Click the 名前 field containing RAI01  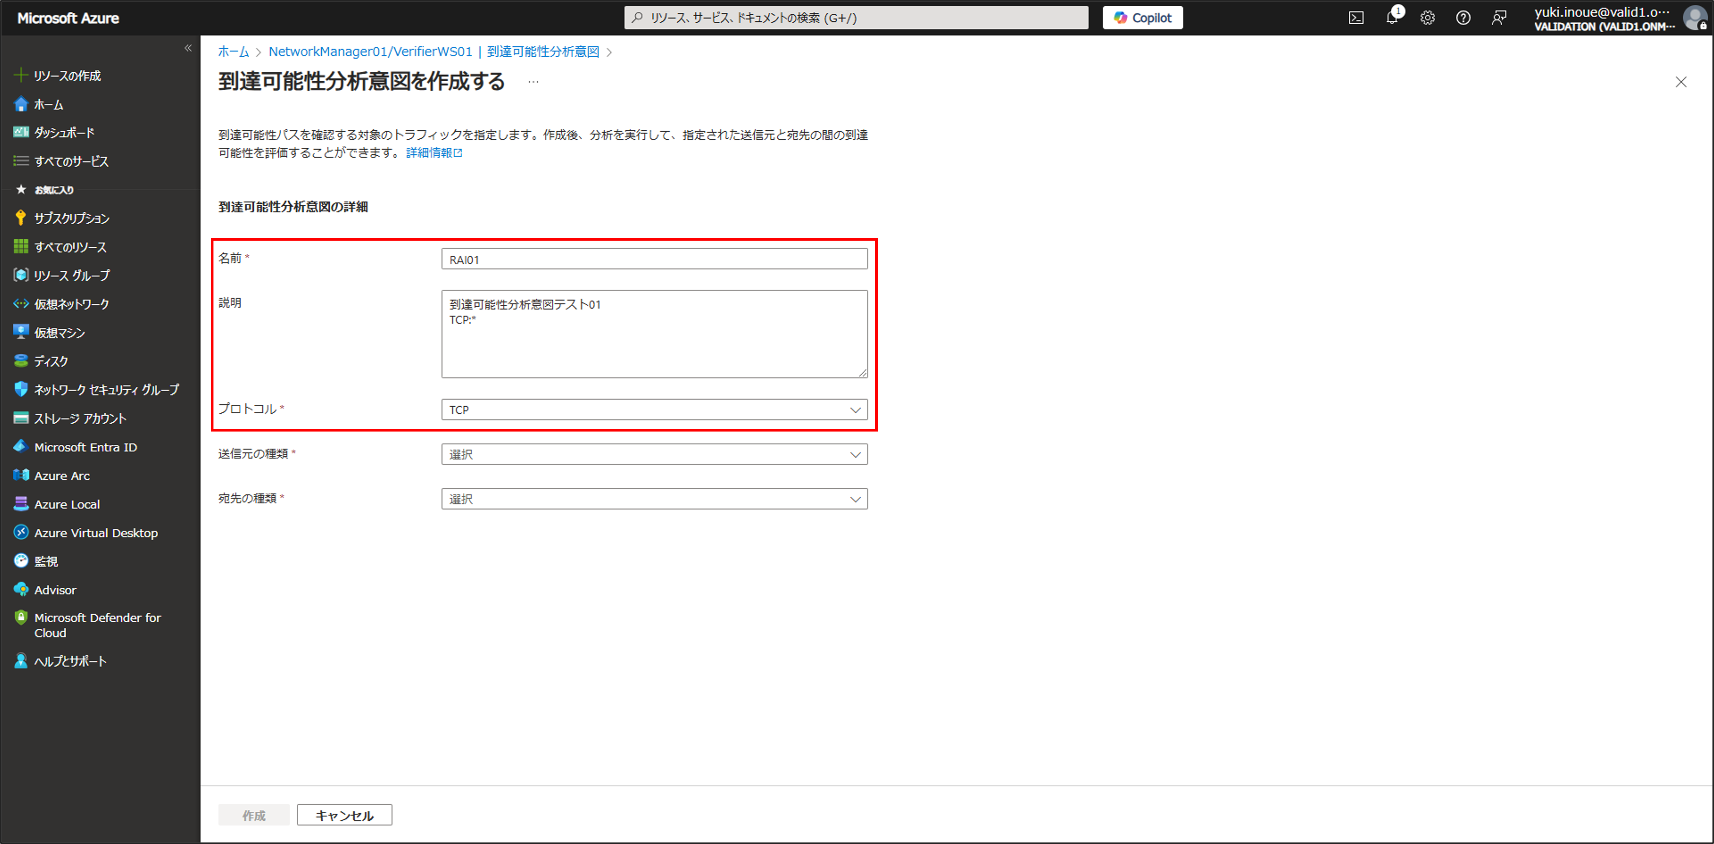coord(654,259)
